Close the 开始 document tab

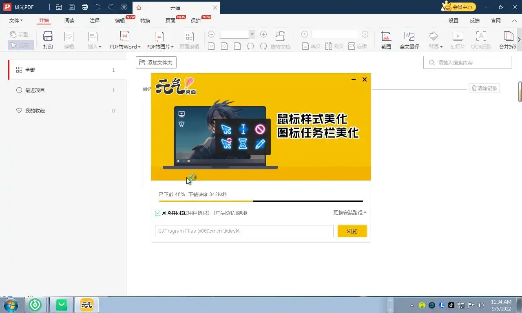tap(215, 8)
